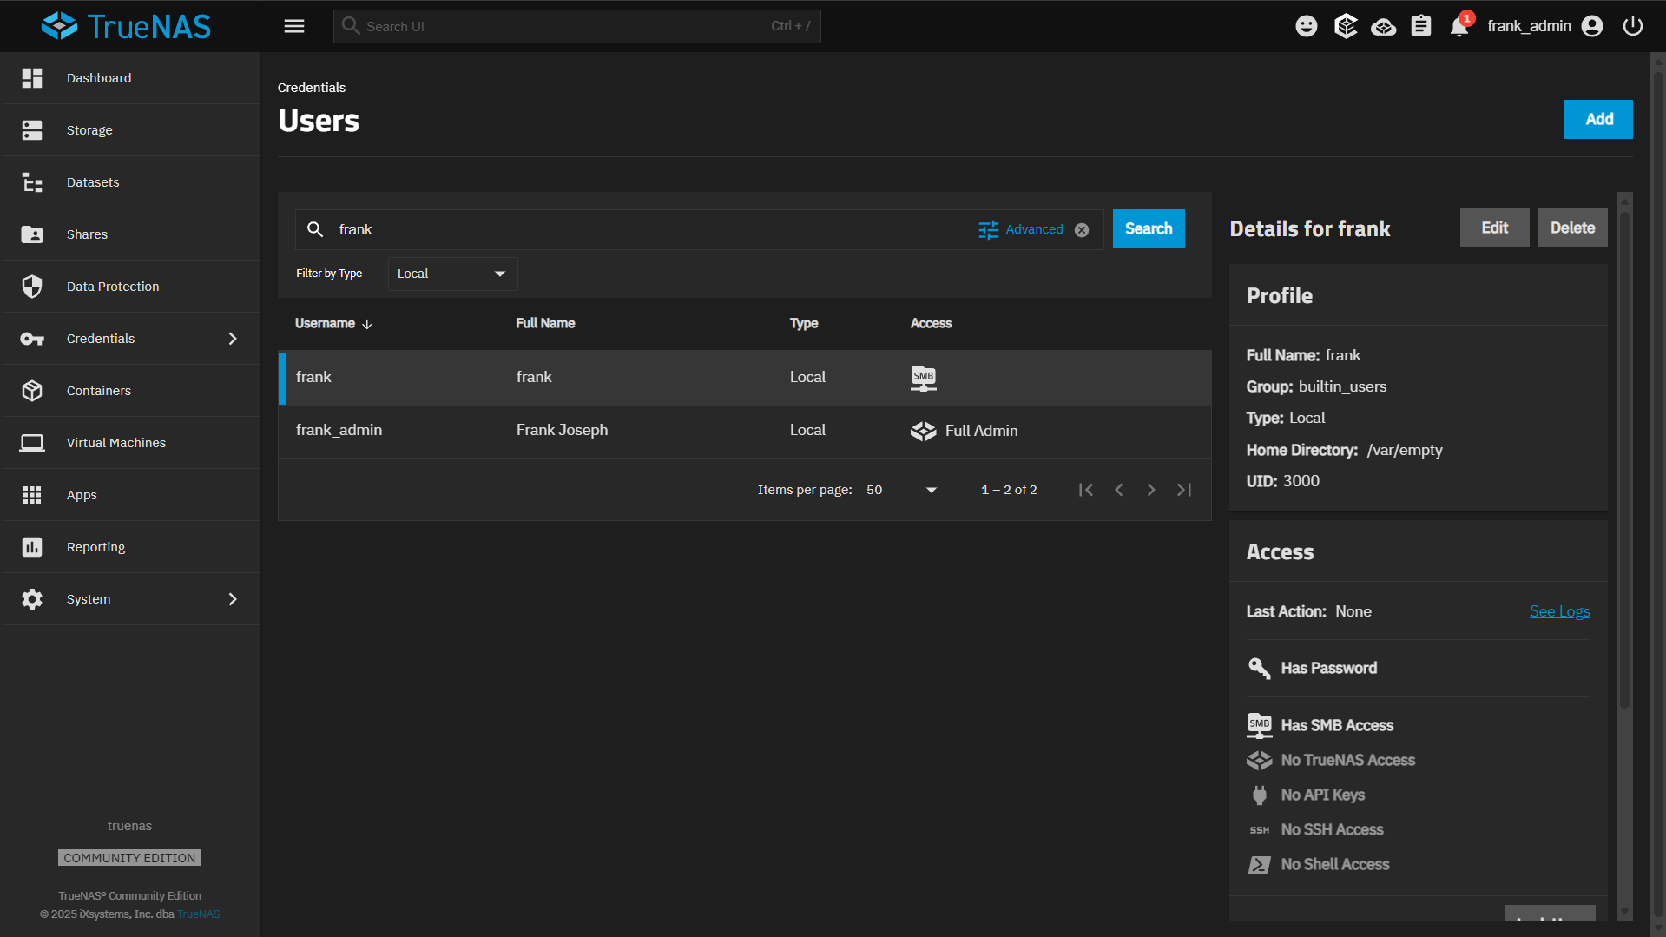Click the System gear icon
Screen dimensions: 1666x937
coord(32,599)
